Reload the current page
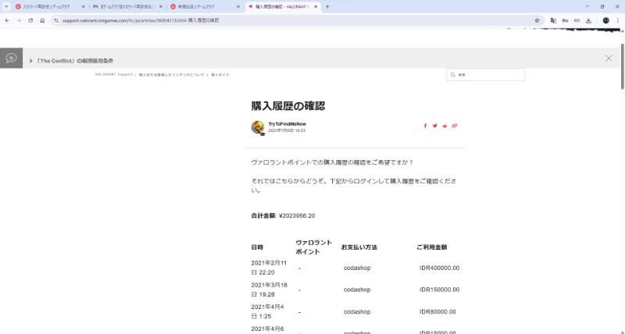The width and height of the screenshot is (625, 334). tap(30, 20)
